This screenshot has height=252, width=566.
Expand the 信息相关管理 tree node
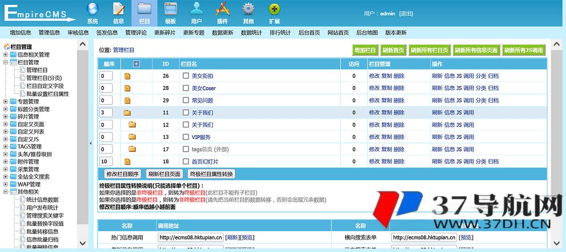(6, 55)
